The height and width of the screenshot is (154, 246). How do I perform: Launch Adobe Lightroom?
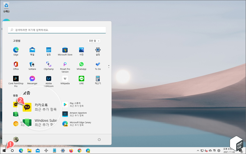pos(49,81)
